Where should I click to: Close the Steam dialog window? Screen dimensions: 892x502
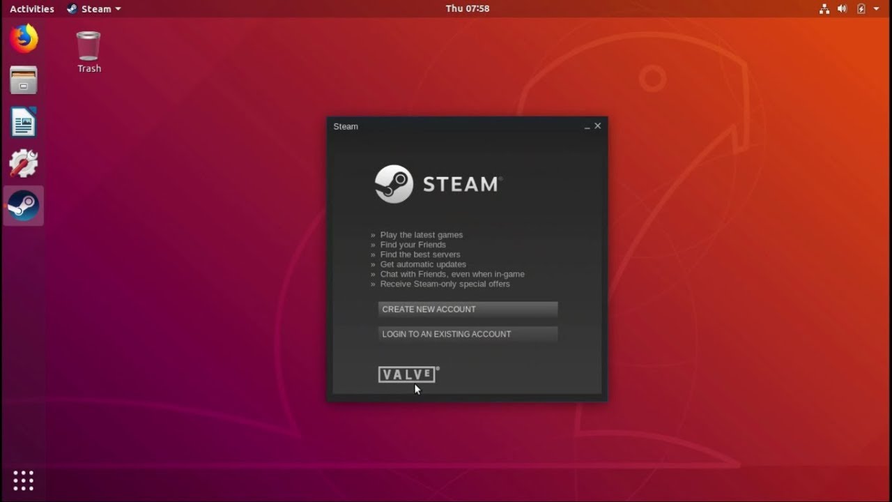click(598, 126)
